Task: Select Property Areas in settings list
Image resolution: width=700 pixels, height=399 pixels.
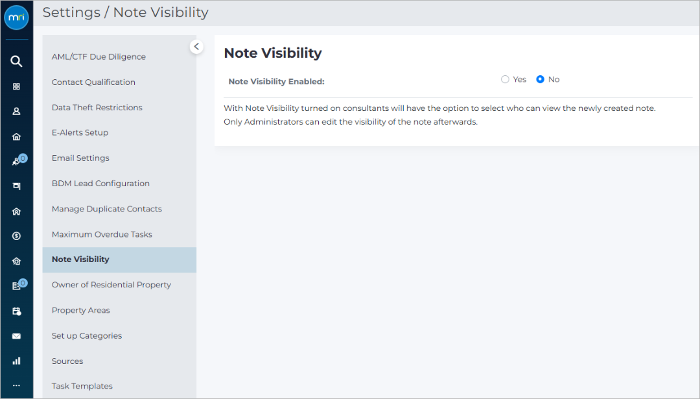Action: tap(81, 311)
